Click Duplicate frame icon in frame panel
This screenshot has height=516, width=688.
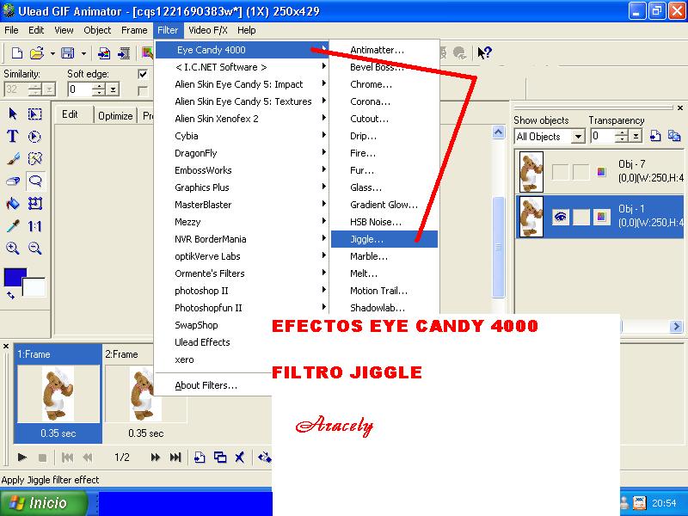point(220,458)
